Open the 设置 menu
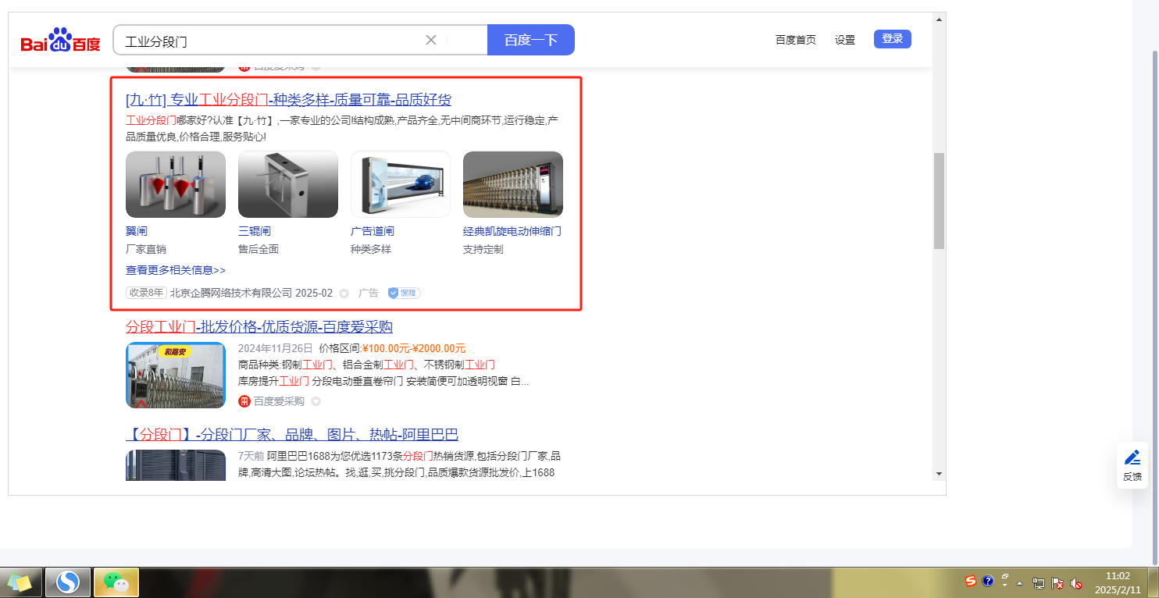 (x=845, y=40)
